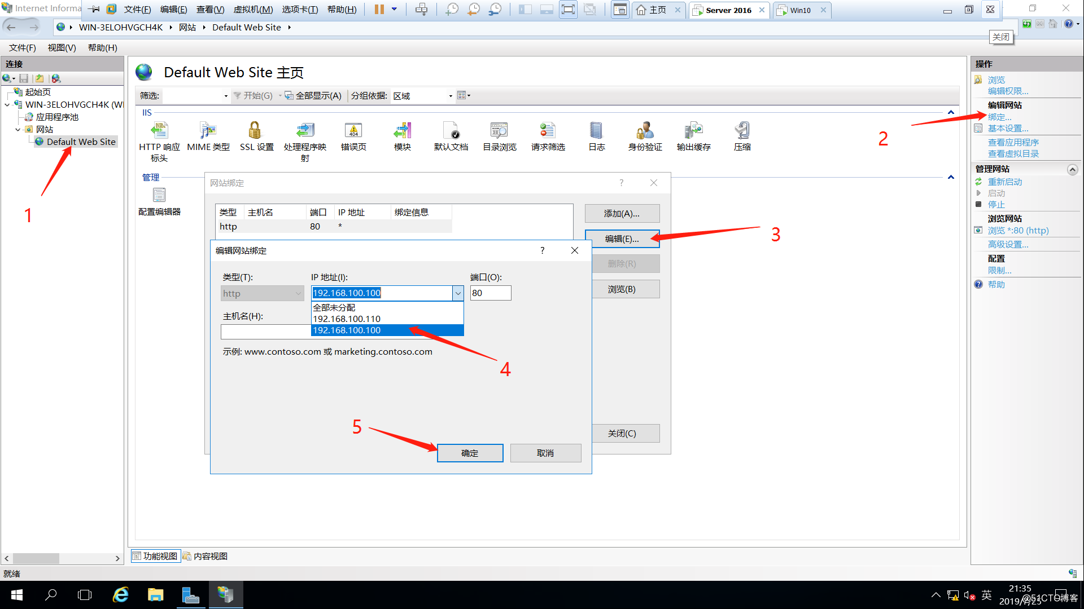This screenshot has width=1084, height=609.
Task: Open Internet Explorer from taskbar
Action: point(121,595)
